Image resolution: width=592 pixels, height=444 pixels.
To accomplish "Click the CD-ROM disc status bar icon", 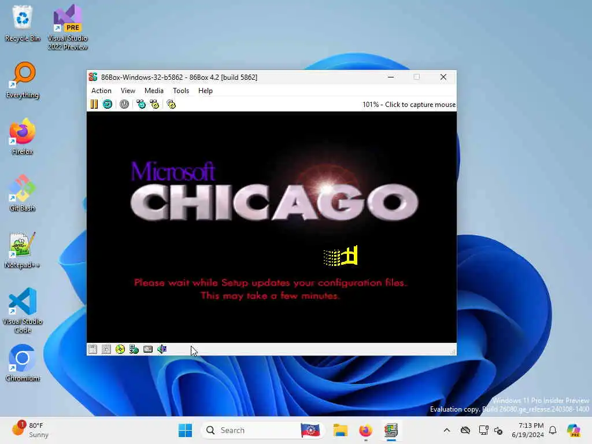I will [120, 349].
